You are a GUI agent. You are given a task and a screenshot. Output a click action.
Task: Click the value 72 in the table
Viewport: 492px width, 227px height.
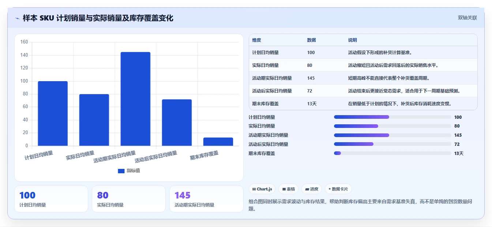(309, 91)
